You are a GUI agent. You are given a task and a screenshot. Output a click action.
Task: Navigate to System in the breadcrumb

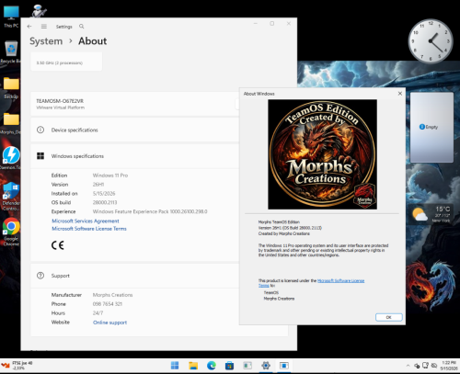pos(46,41)
